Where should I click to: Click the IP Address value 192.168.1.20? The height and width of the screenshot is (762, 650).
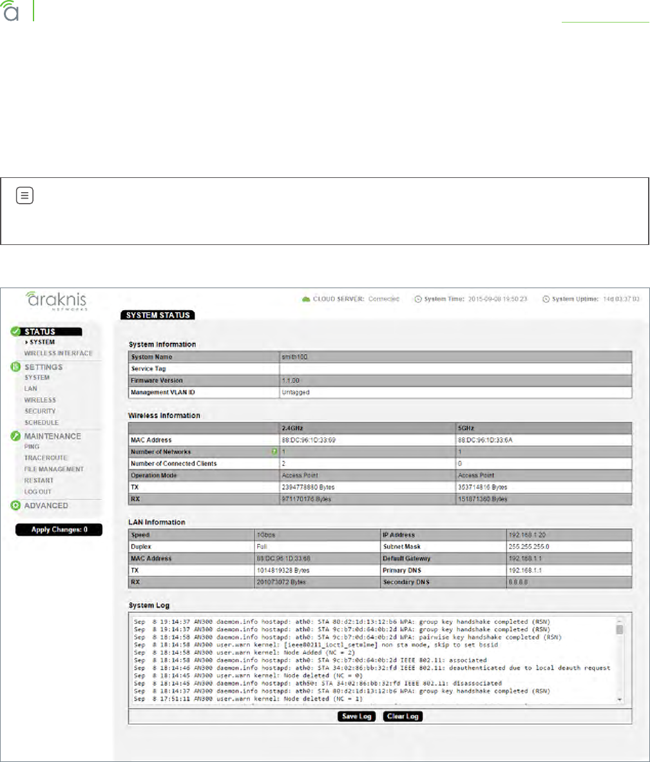(x=527, y=534)
